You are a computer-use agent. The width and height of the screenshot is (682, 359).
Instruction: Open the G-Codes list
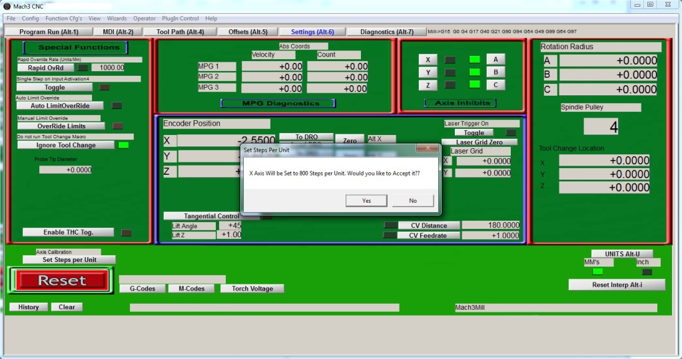click(143, 289)
